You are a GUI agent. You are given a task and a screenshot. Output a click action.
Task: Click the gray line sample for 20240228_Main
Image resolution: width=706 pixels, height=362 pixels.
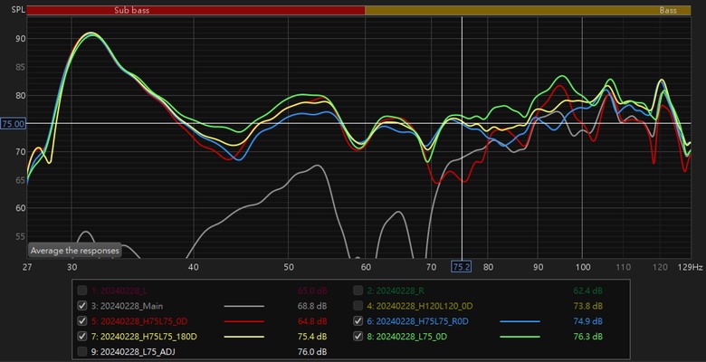pos(243,306)
